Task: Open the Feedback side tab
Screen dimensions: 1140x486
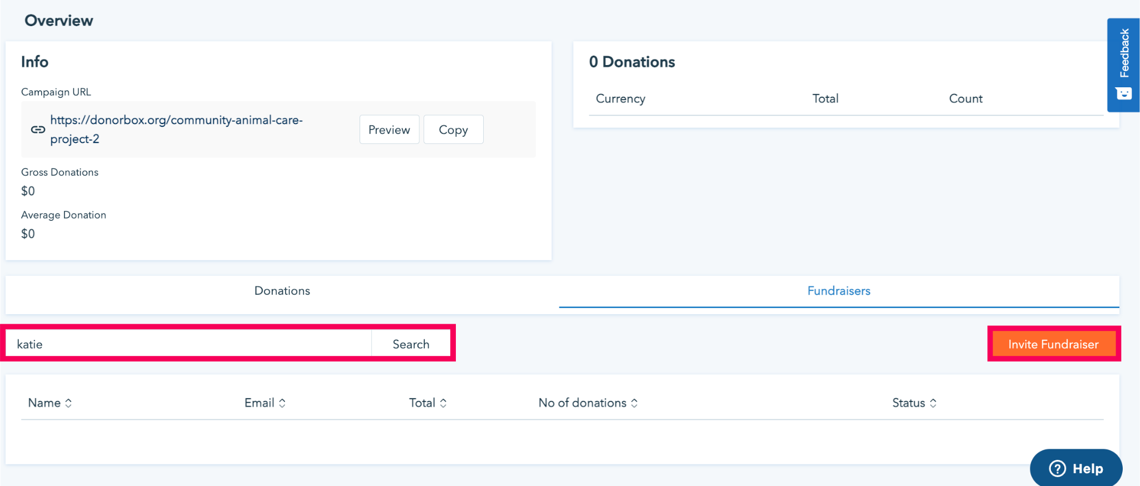Action: click(x=1123, y=65)
